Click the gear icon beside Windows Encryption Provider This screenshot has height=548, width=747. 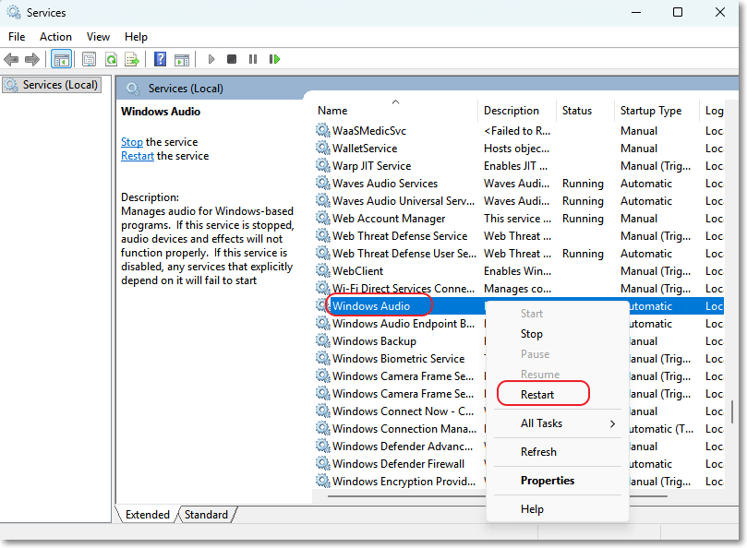click(323, 481)
